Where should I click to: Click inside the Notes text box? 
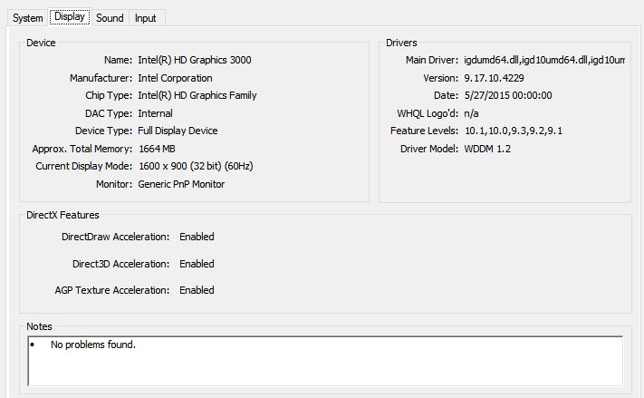[x=326, y=361]
